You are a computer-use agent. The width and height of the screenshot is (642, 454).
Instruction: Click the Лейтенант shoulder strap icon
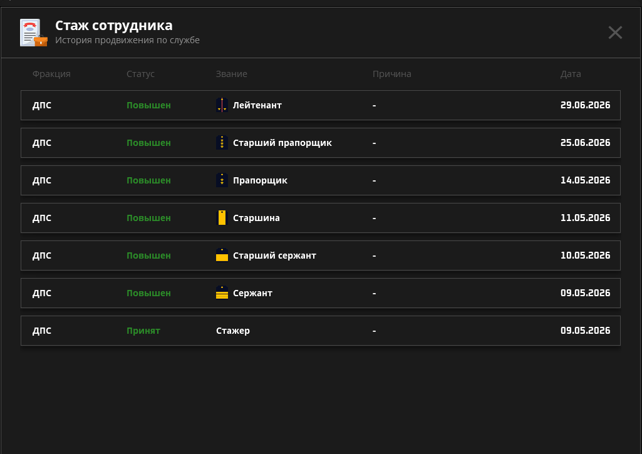coord(222,105)
